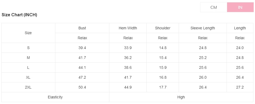
Task: Click the 16.8 shoulder value for XL
Action: [163, 77]
